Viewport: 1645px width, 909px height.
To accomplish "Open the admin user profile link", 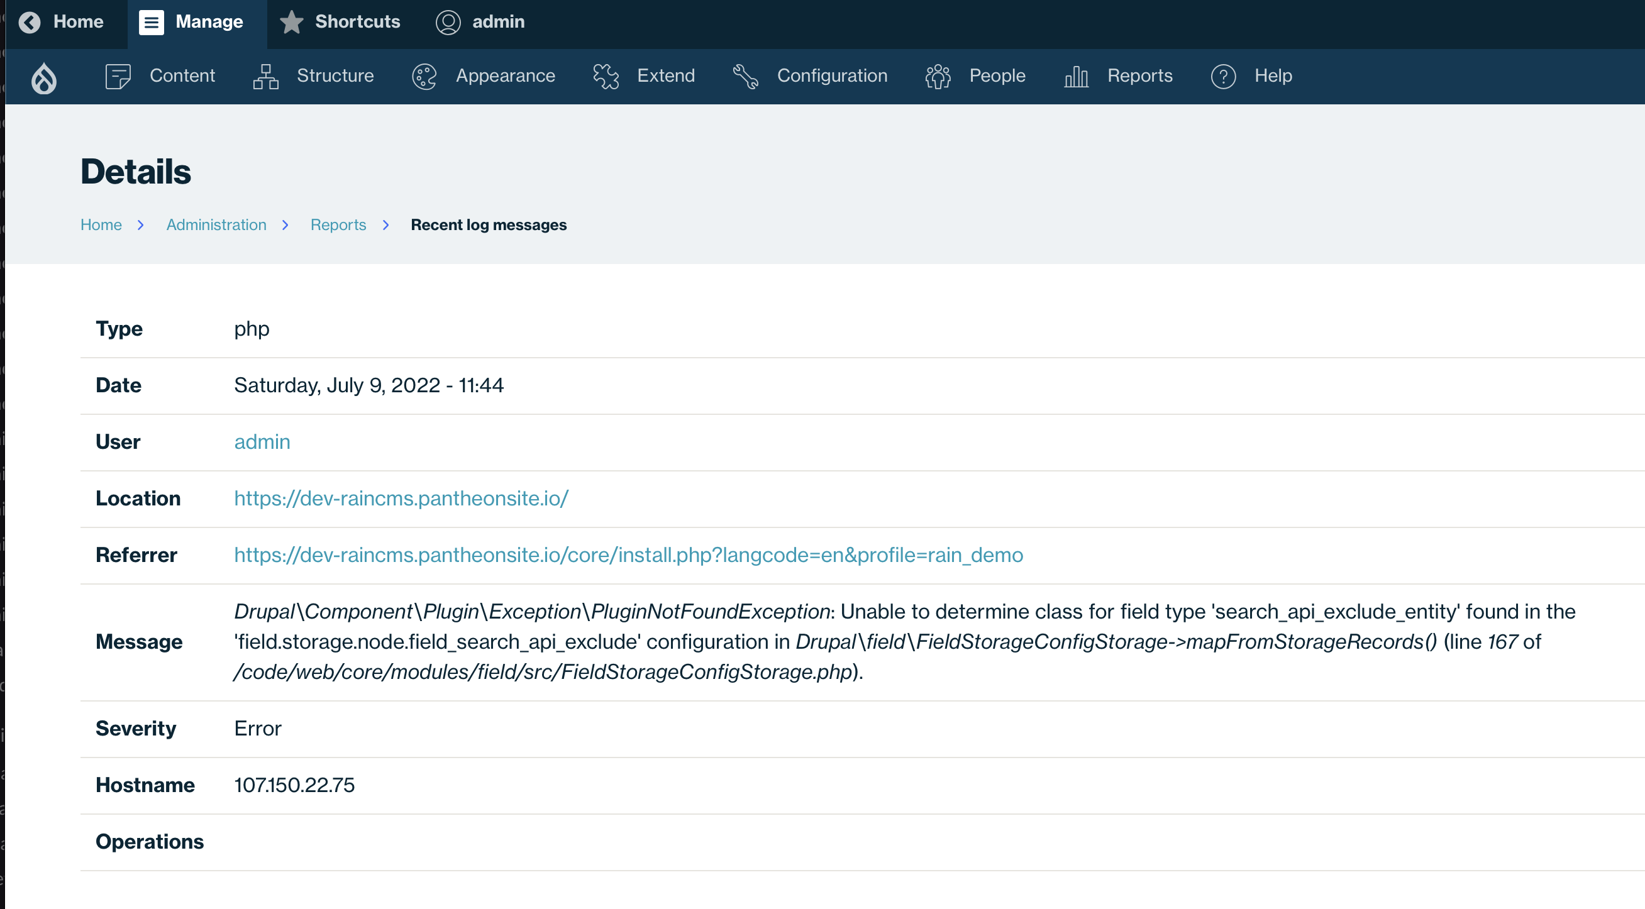I will pyautogui.click(x=262, y=441).
